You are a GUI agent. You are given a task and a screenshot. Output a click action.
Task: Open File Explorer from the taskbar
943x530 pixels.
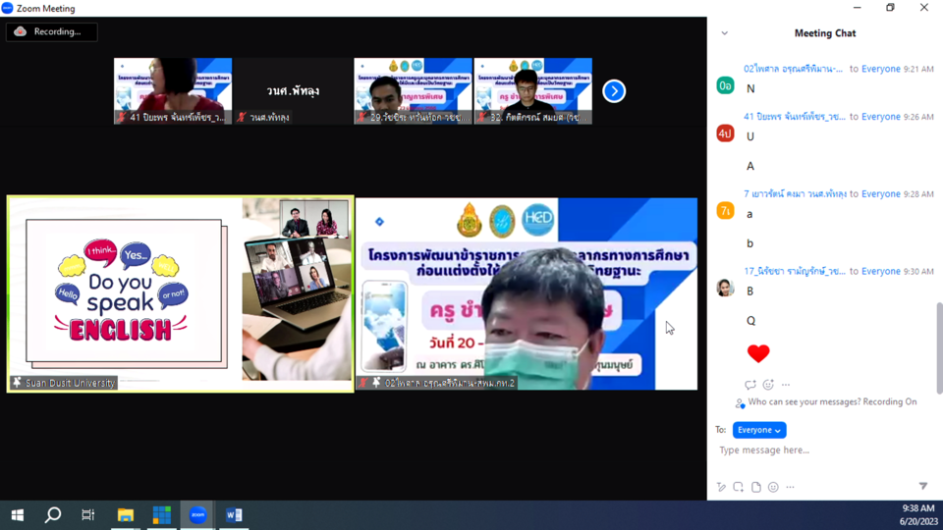coord(126,514)
